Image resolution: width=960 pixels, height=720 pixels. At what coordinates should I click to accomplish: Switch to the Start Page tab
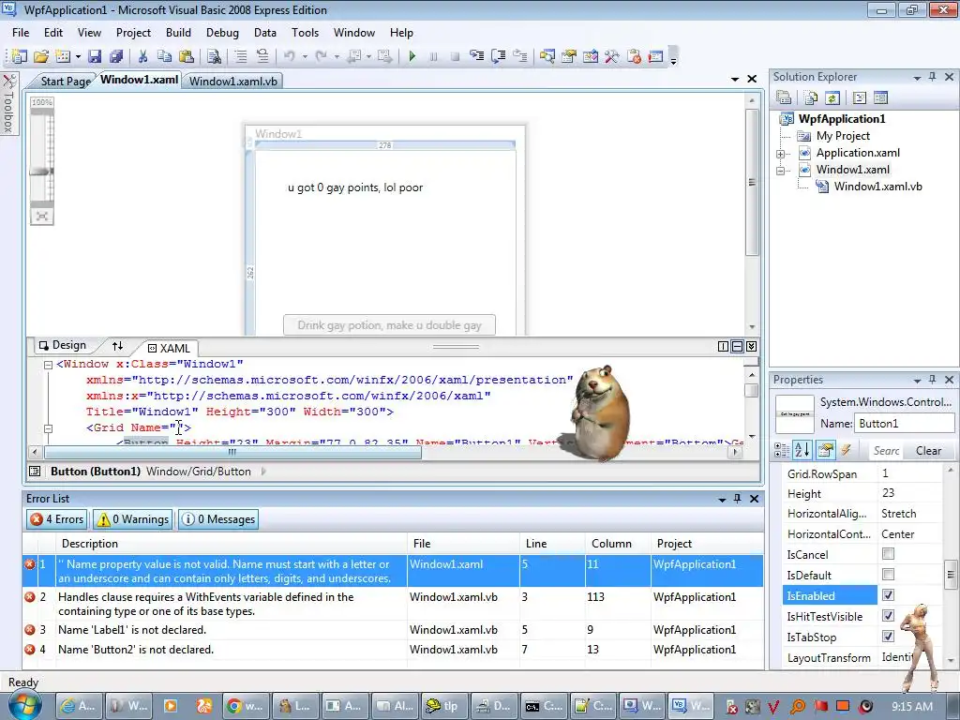point(65,81)
